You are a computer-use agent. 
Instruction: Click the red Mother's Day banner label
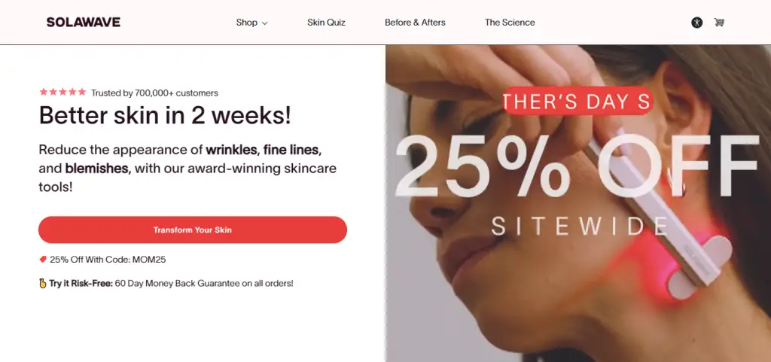[x=576, y=102]
